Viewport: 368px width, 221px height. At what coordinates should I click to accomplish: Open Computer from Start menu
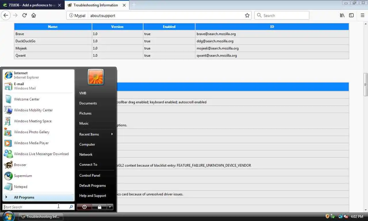[96, 144]
